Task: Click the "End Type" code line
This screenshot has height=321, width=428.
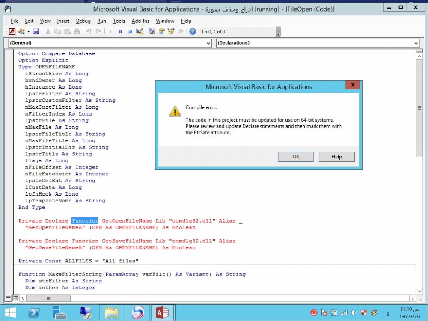Action: [x=32, y=208]
